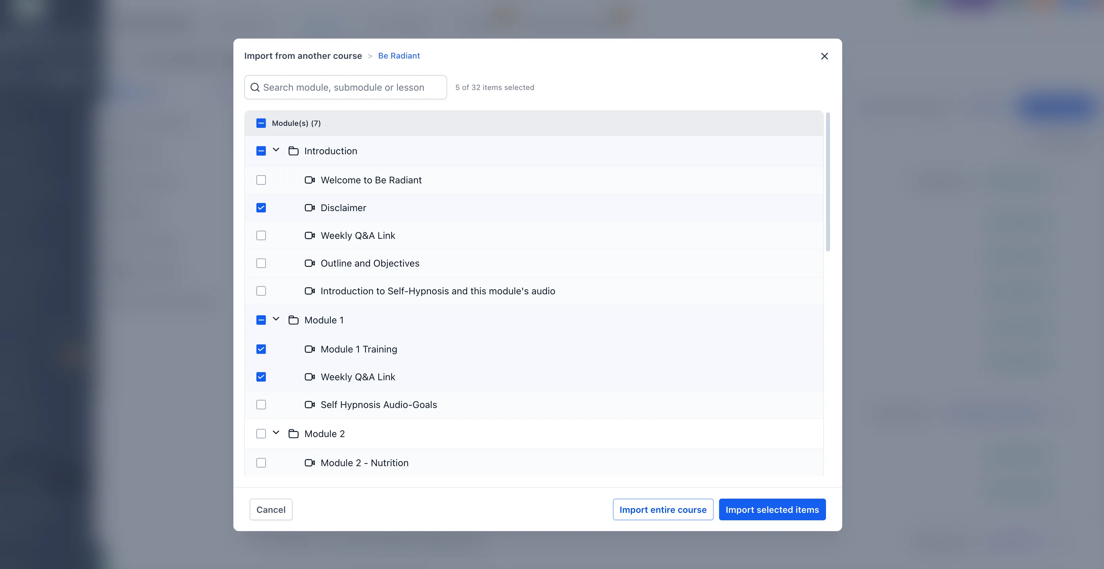Image resolution: width=1104 pixels, height=569 pixels.
Task: Click the folder icon beside Module 1
Action: (293, 320)
